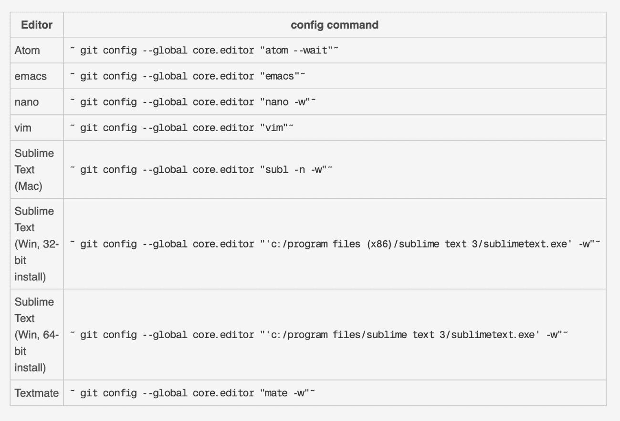Click the Sublime Text (Win, 32-bit install) cell
The height and width of the screenshot is (421, 620).
(36, 244)
